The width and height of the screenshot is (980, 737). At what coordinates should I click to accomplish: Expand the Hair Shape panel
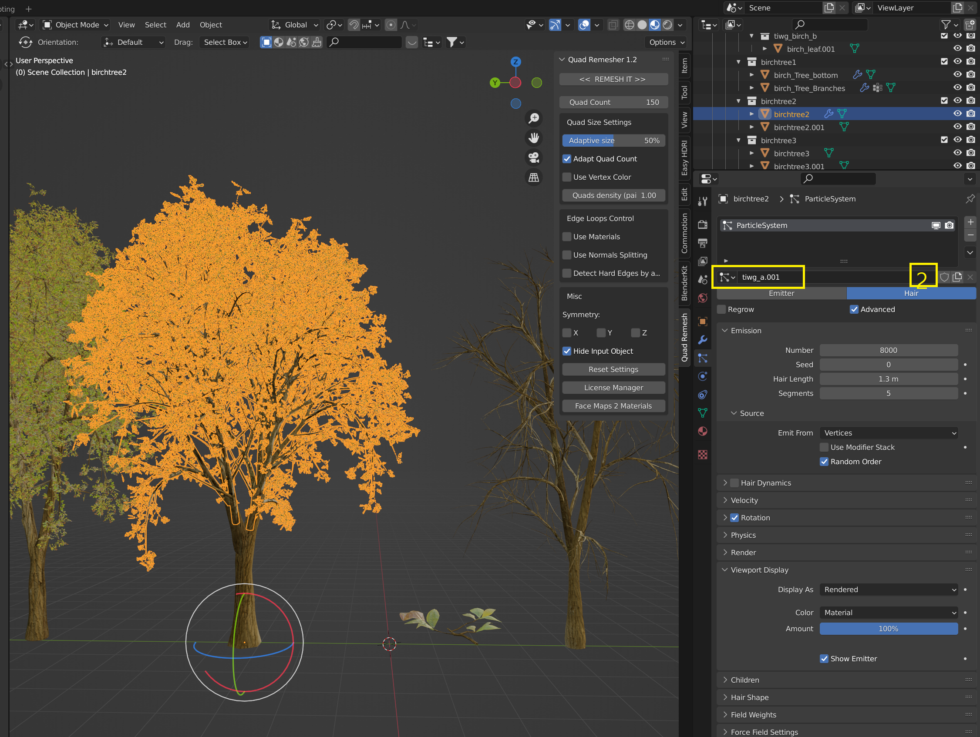[750, 697]
